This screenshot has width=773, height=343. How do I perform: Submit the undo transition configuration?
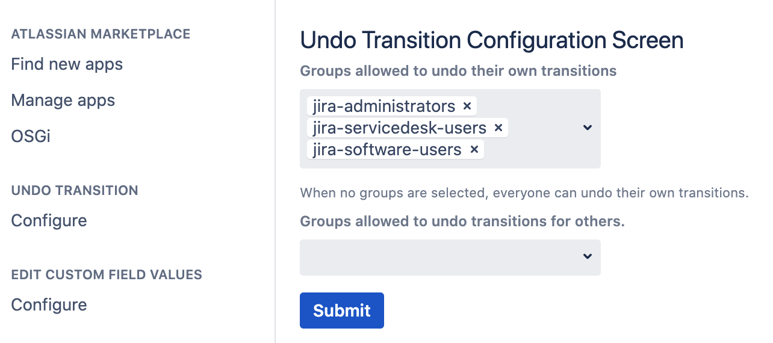[x=341, y=311]
